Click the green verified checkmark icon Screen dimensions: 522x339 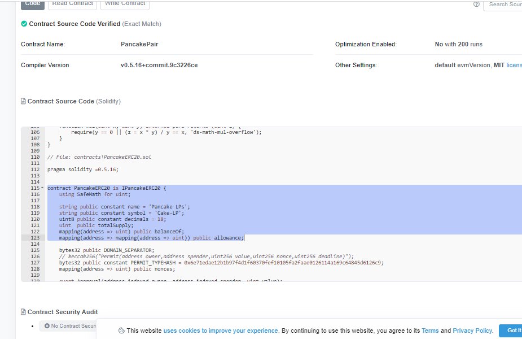coord(24,24)
